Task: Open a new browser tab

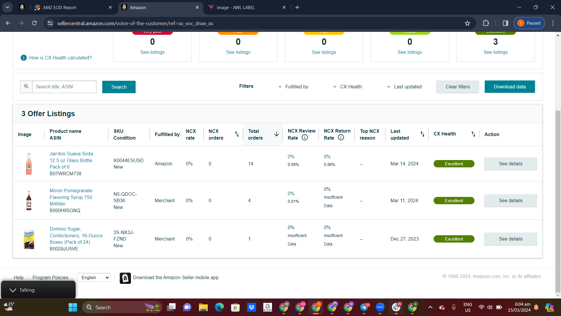Action: point(297,7)
